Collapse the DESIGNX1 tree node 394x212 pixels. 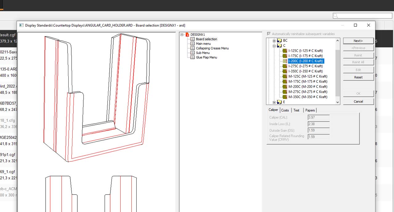(182, 35)
